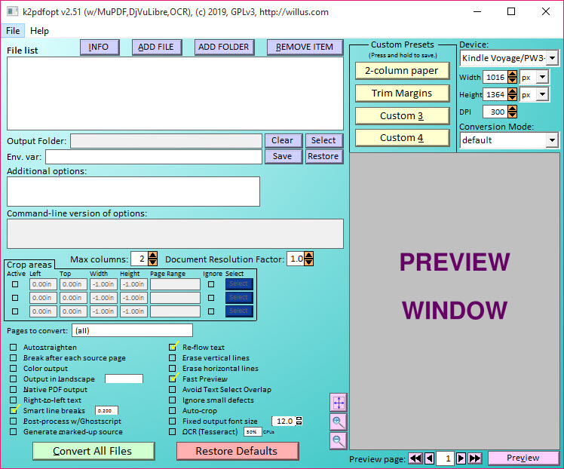Enable Auto-crop checkbox
564x469 pixels.
173,410
